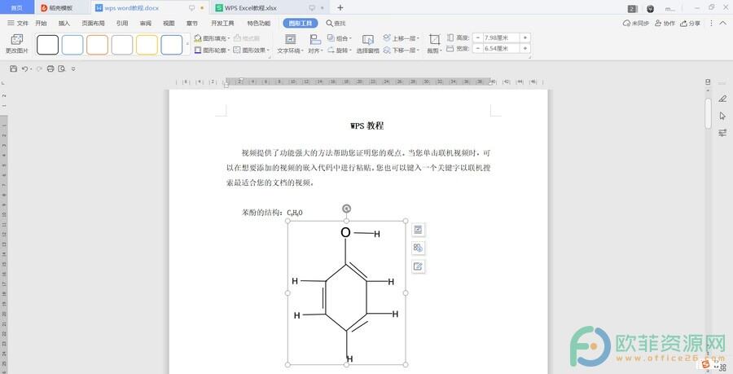733x374 pixels.
Task: Open the 文件 file menu
Action: pyautogui.click(x=18, y=23)
